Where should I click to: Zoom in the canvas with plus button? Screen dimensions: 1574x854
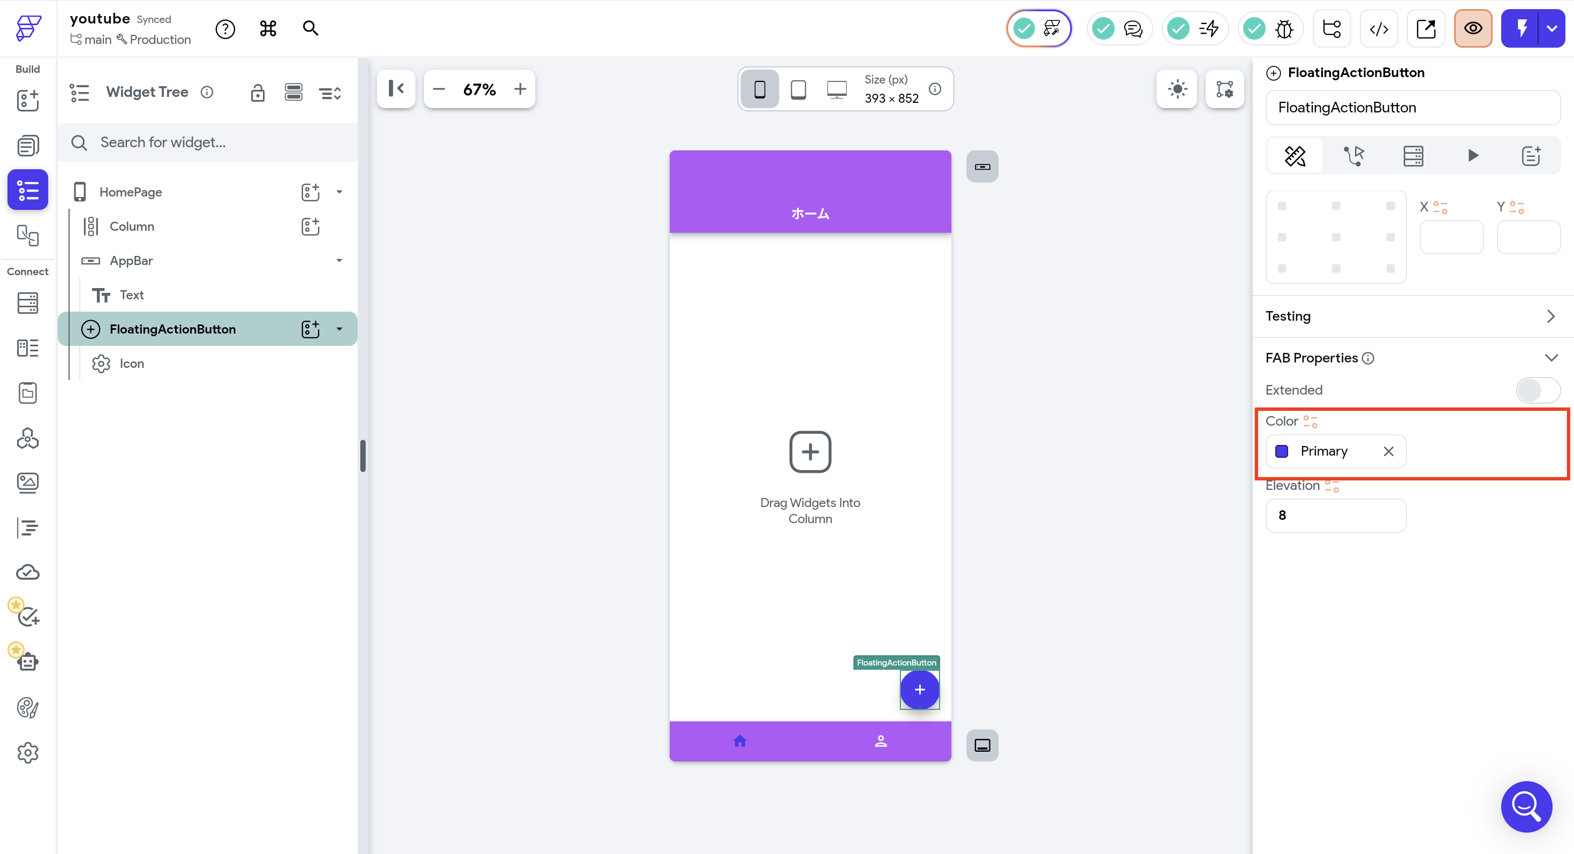point(520,89)
